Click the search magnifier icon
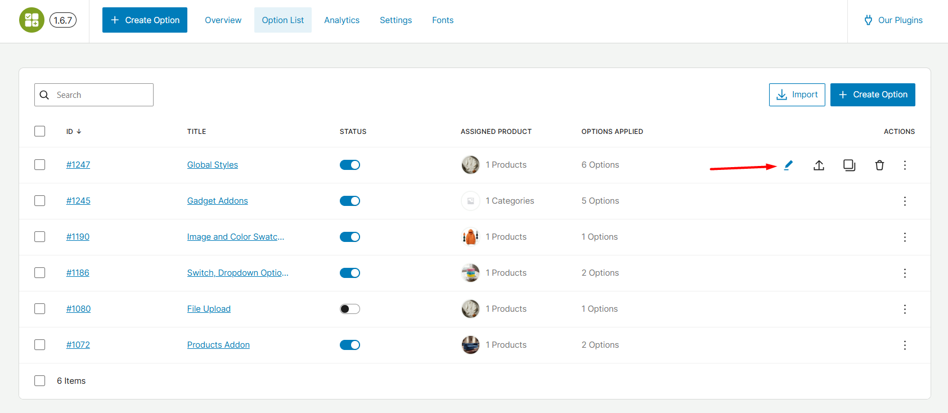The width and height of the screenshot is (948, 413). point(44,95)
